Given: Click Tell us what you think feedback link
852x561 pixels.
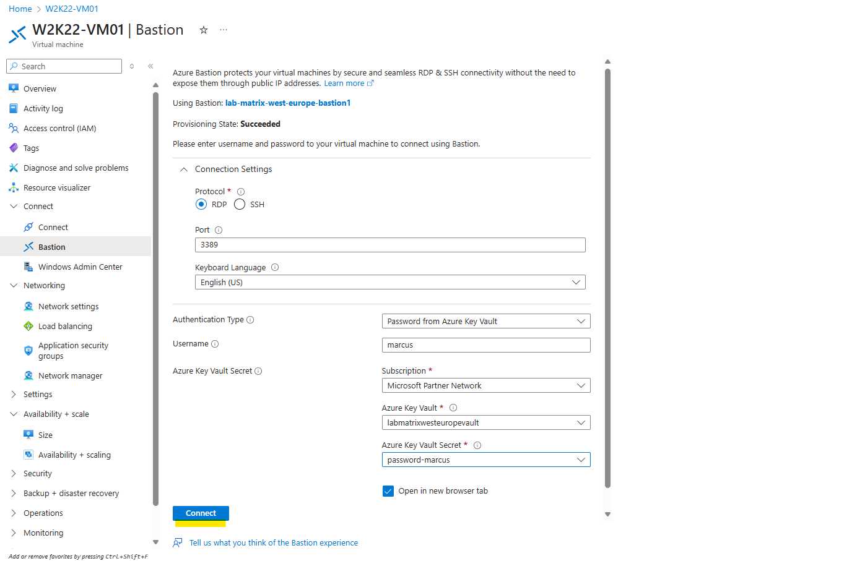Looking at the screenshot, I should point(274,543).
